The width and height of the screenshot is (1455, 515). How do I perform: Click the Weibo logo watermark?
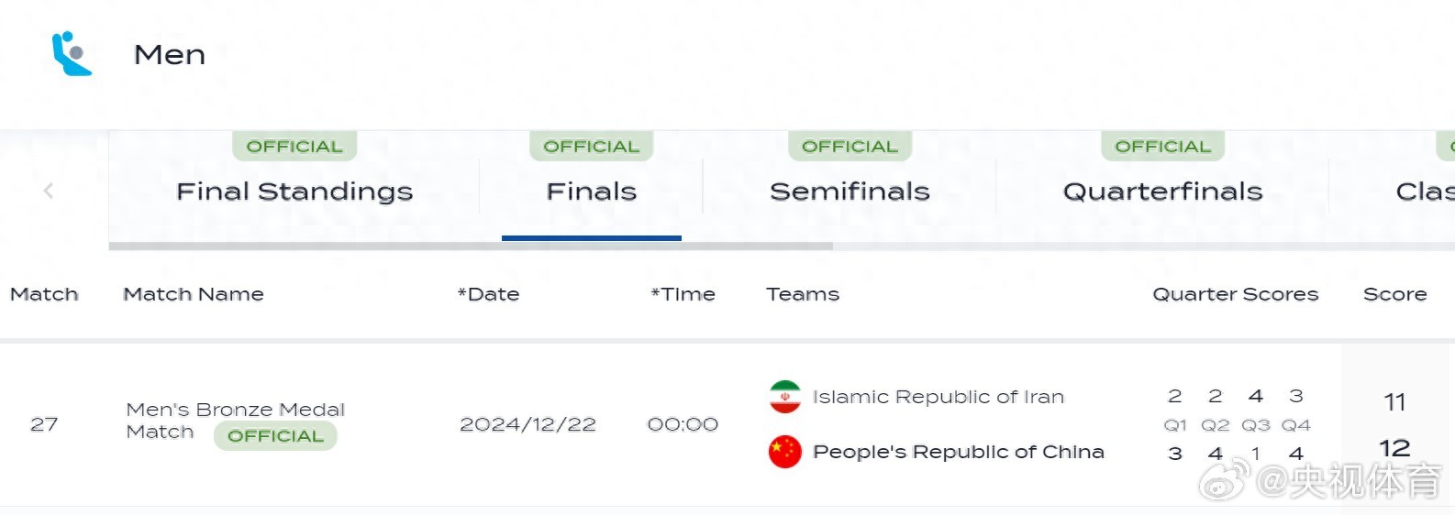click(x=1225, y=481)
